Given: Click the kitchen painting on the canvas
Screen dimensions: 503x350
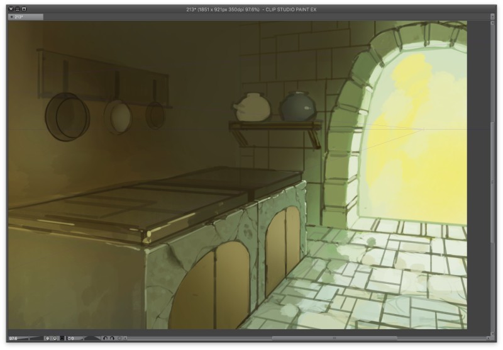Looking at the screenshot, I should [x=238, y=175].
